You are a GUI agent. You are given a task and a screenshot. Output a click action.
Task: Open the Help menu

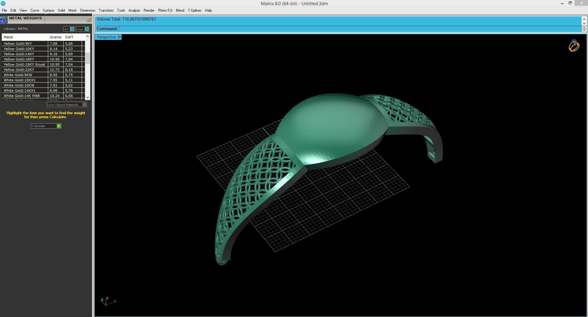tap(208, 10)
